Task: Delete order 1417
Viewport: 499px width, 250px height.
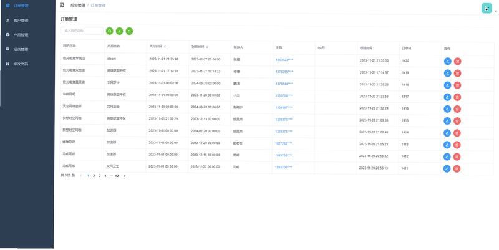Action: (x=457, y=97)
